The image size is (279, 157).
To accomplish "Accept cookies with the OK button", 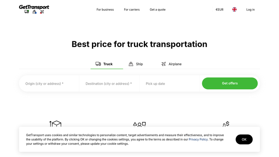I will [244, 139].
